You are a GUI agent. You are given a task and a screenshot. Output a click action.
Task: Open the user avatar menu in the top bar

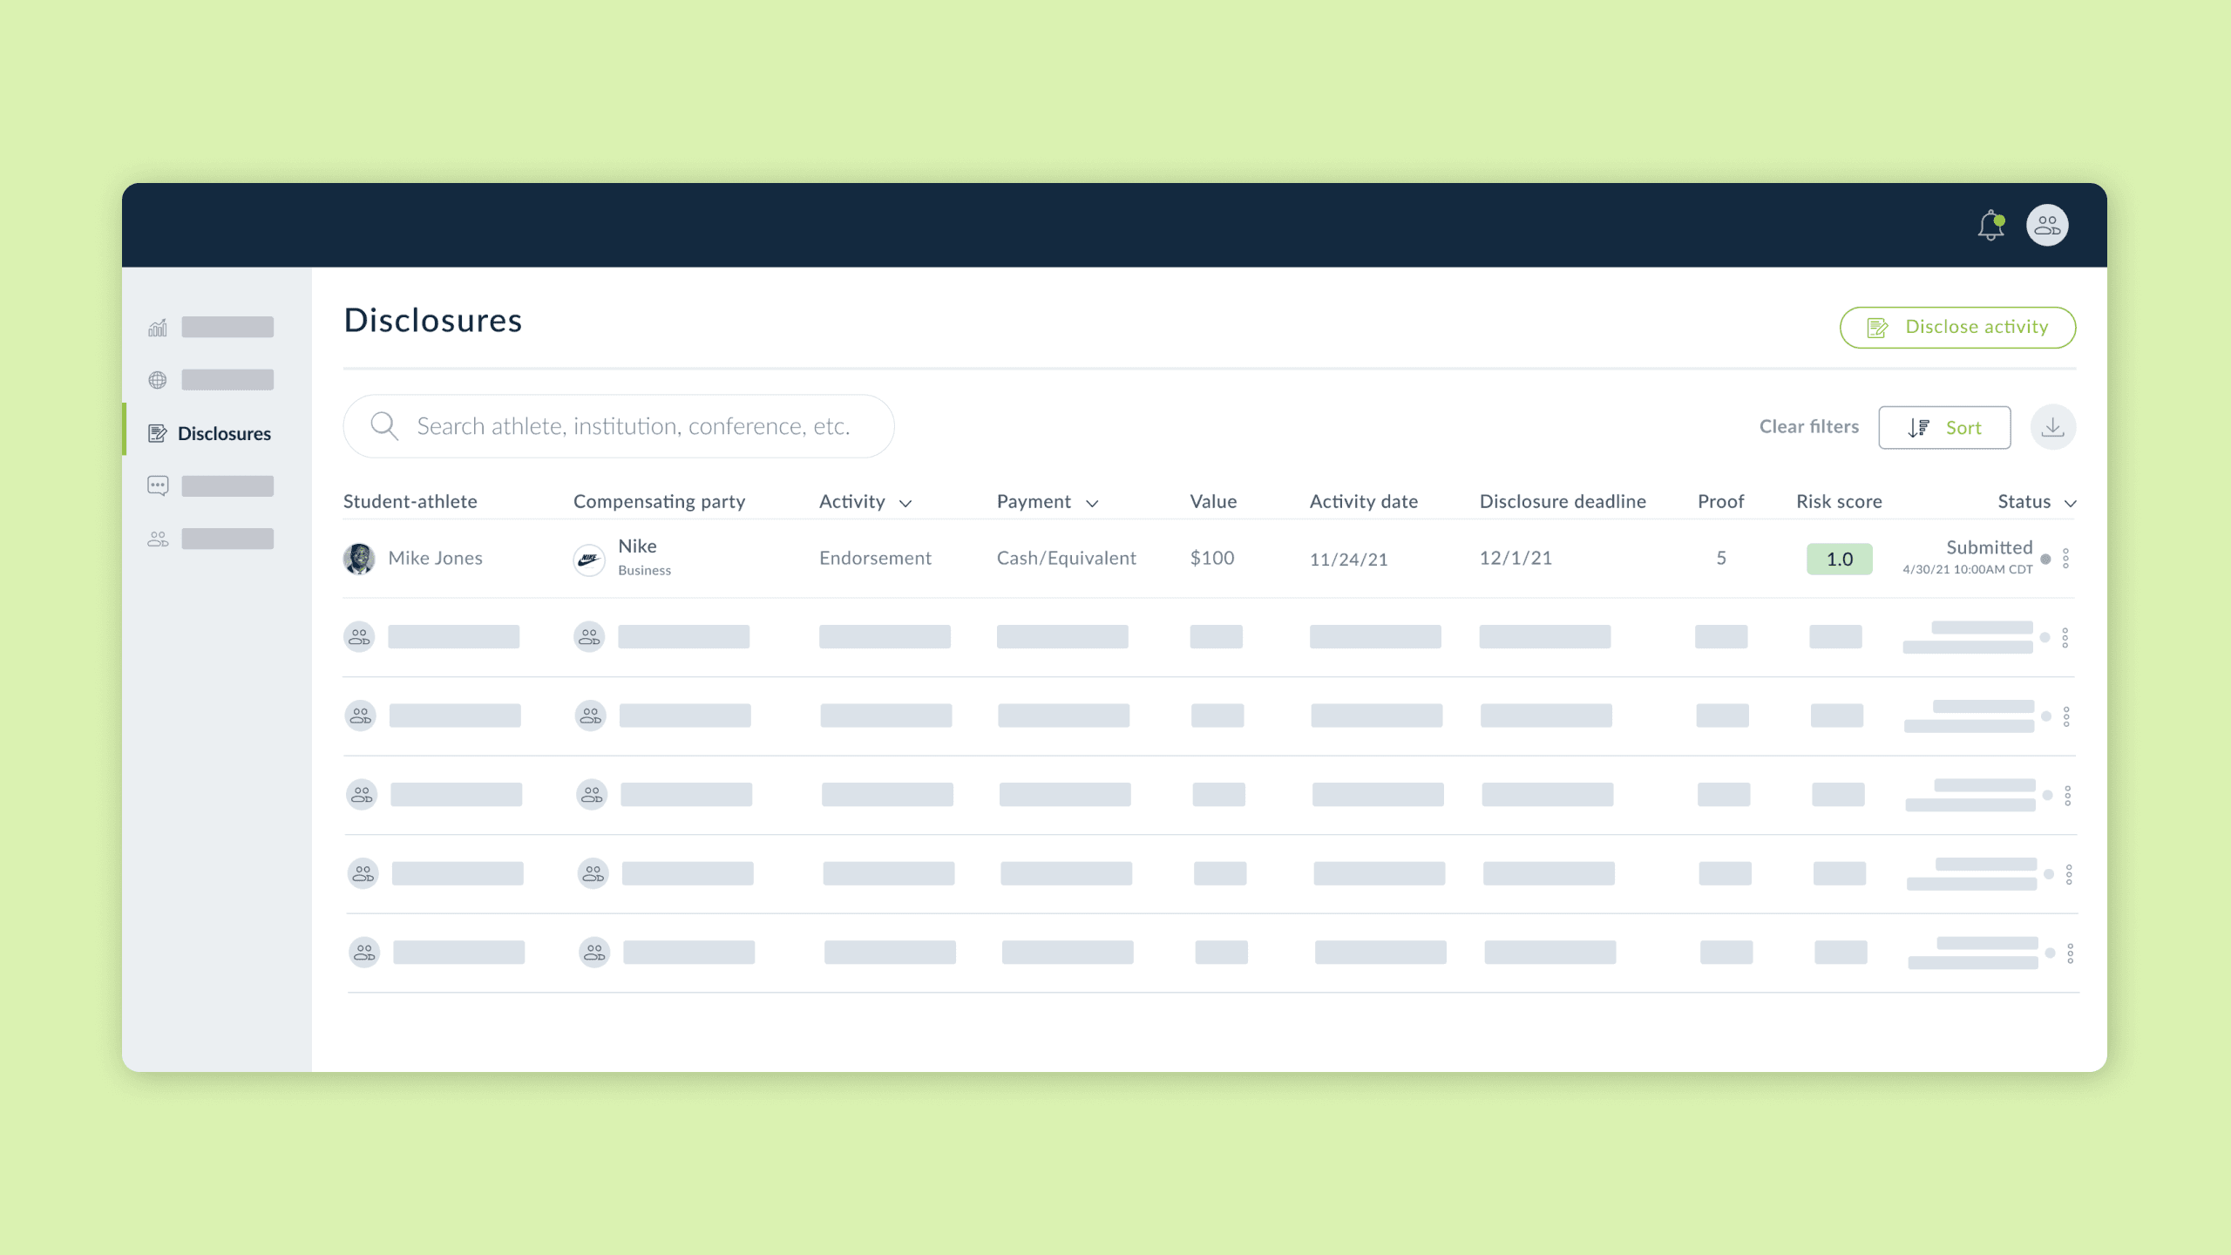pyautogui.click(x=2046, y=225)
